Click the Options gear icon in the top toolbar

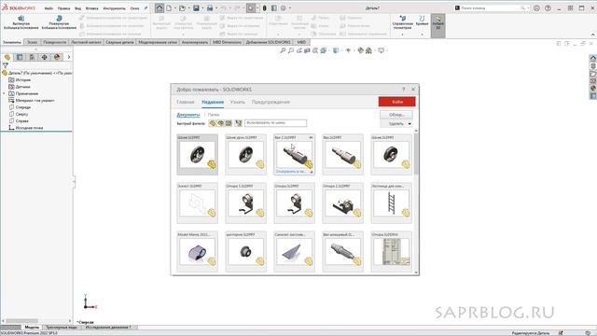[284, 8]
